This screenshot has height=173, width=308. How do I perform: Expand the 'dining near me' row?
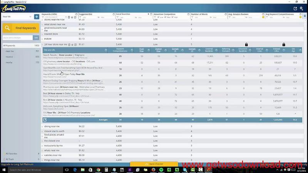pyautogui.click(x=42, y=126)
